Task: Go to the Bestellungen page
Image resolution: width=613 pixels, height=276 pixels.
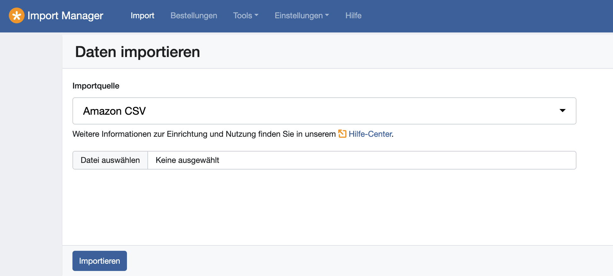Action: click(194, 15)
